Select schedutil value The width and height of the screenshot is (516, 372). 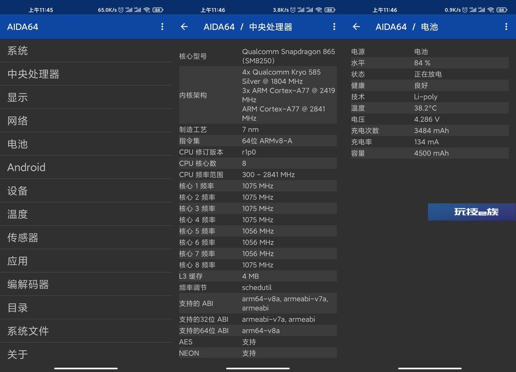(257, 288)
